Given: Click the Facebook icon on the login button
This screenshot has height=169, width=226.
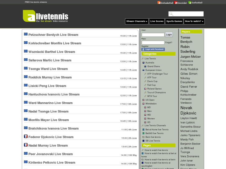Looking at the screenshot, I should [x=143, y=49].
